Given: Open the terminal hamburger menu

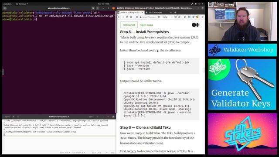Looking at the screenshot, I should (98, 8).
